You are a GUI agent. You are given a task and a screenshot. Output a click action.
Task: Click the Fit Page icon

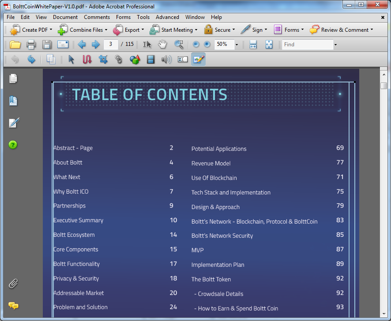(269, 45)
